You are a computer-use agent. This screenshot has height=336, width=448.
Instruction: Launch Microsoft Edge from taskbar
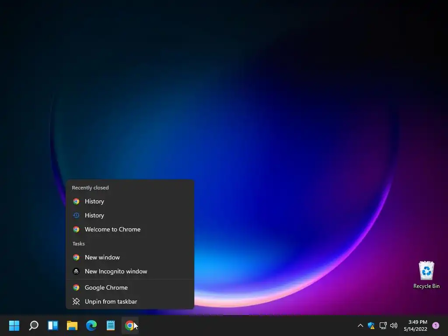91,325
